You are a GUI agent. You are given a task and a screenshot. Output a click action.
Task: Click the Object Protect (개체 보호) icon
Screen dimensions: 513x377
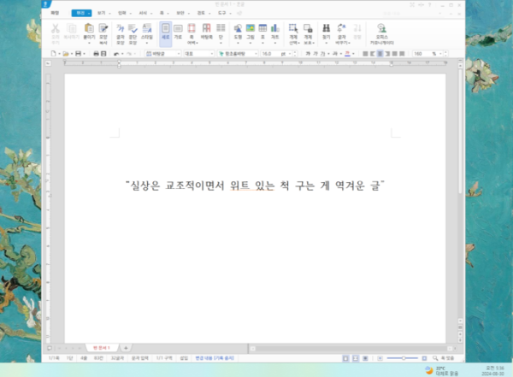[308, 28]
